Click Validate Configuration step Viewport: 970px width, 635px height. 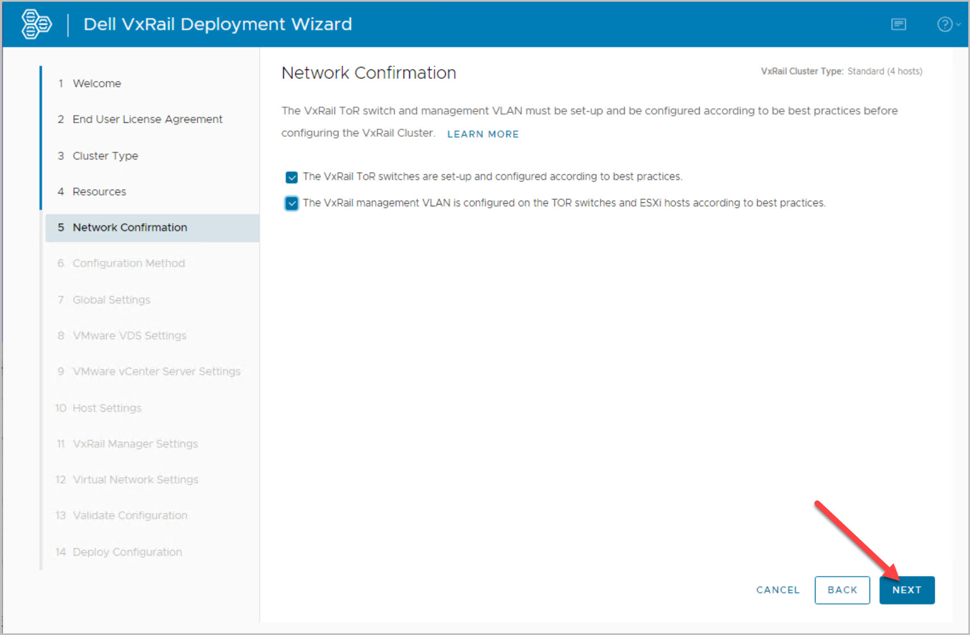[130, 516]
